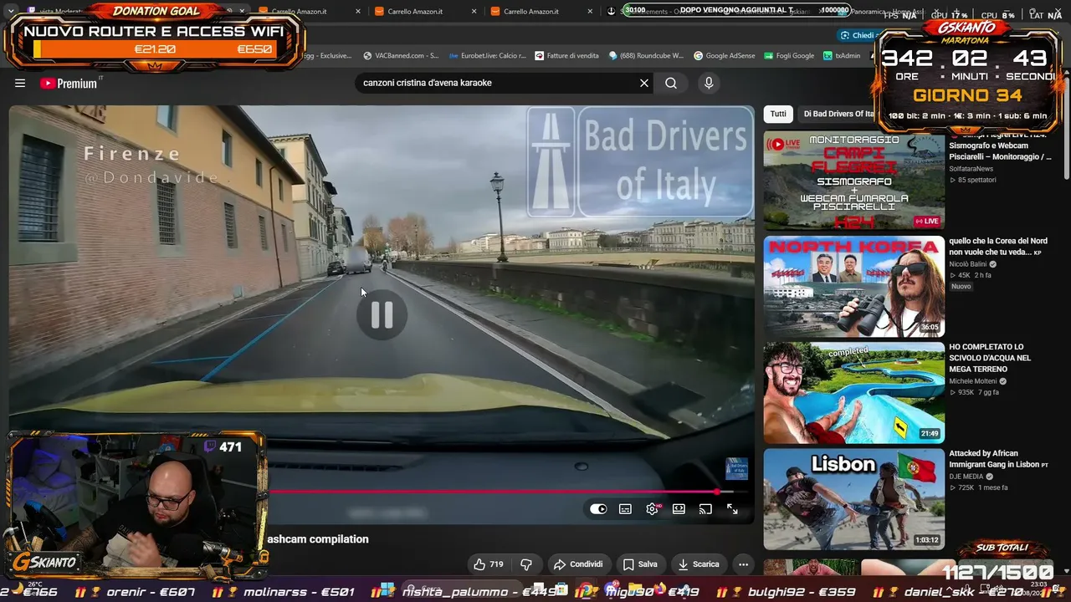The image size is (1071, 602).
Task: Save the video with Salva
Action: point(640,564)
